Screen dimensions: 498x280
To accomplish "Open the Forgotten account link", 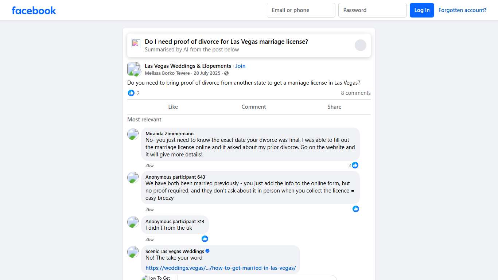I will (x=462, y=10).
